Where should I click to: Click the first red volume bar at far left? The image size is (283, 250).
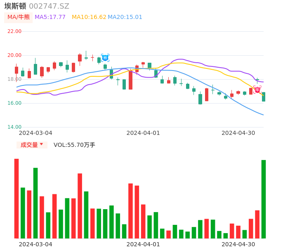17,198
